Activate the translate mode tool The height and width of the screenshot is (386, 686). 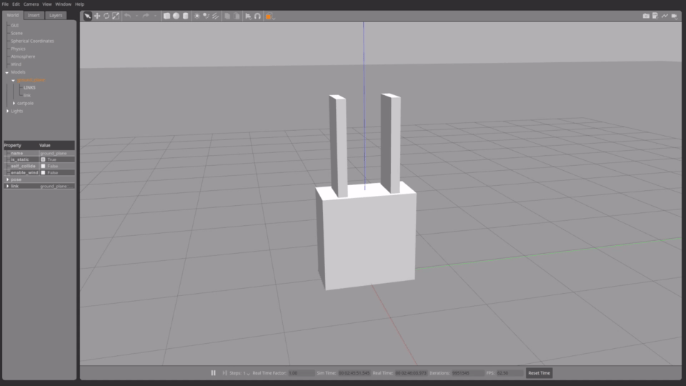[97, 16]
